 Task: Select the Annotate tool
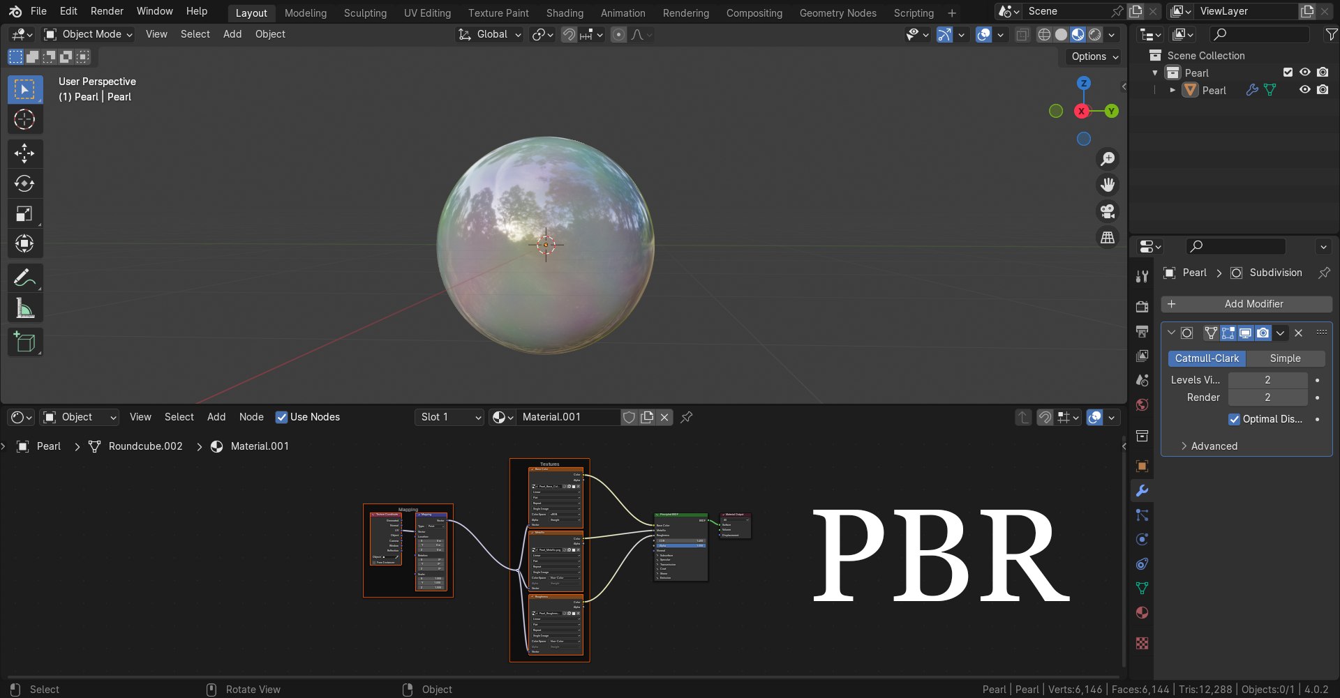pos(24,278)
